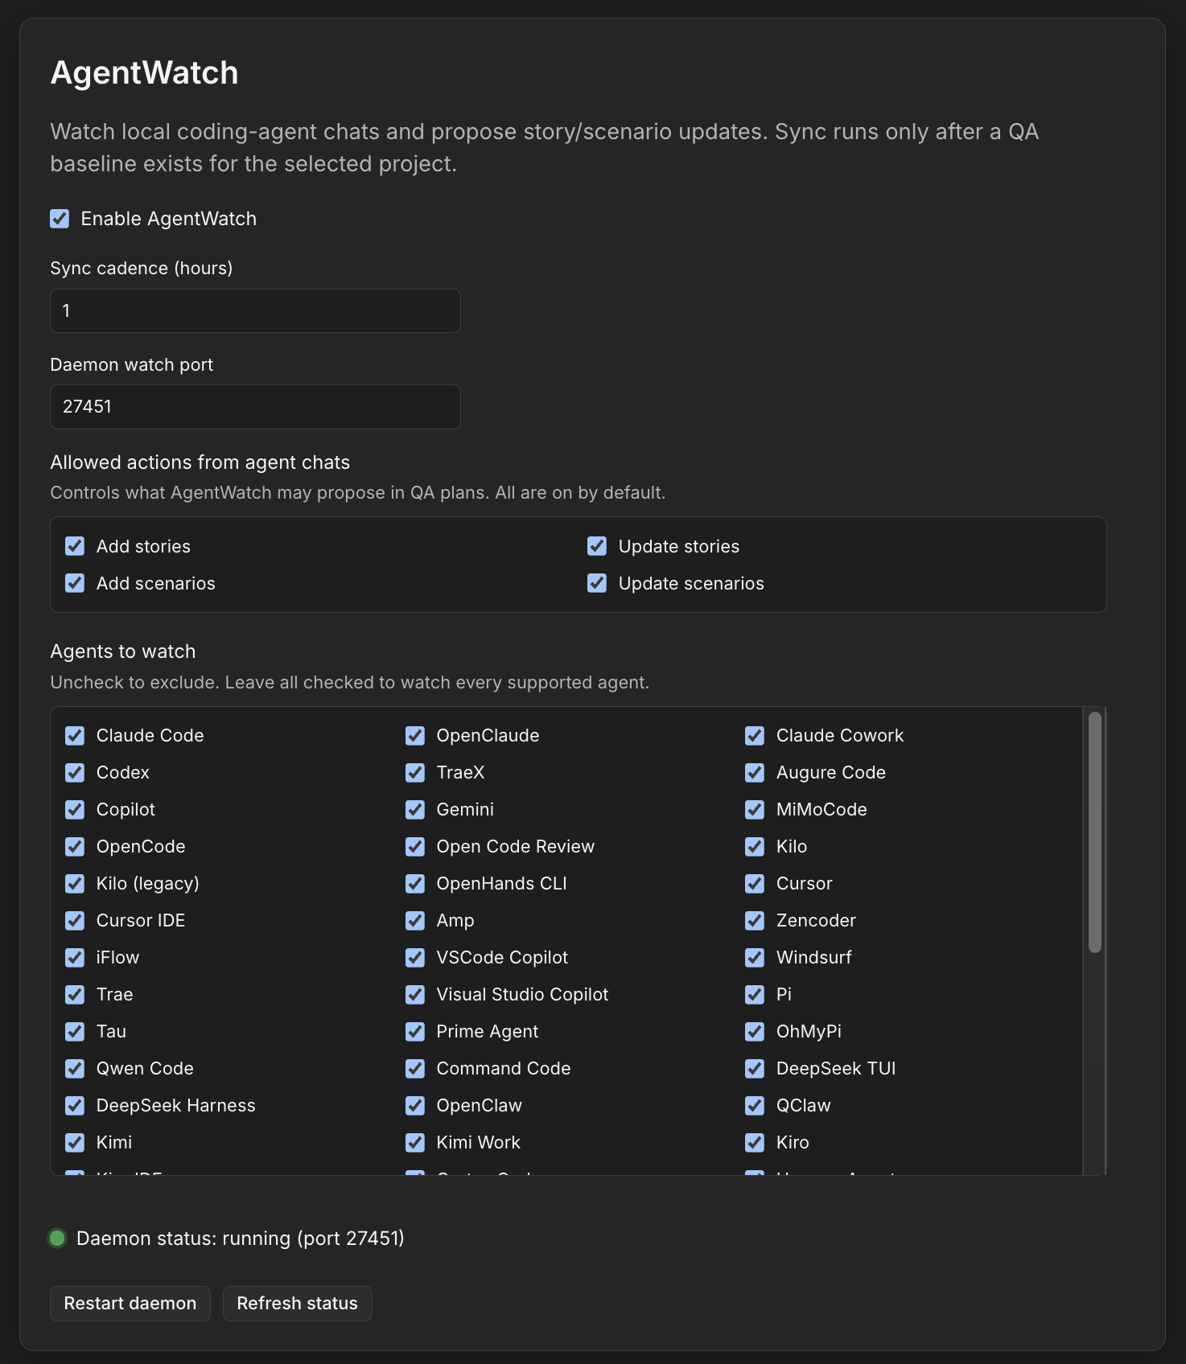This screenshot has height=1364, width=1186.
Task: Exclude the Open Code Review agent
Action: (x=415, y=847)
